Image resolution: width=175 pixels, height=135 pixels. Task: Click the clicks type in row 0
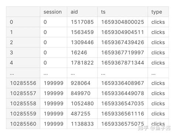[x=158, y=22]
